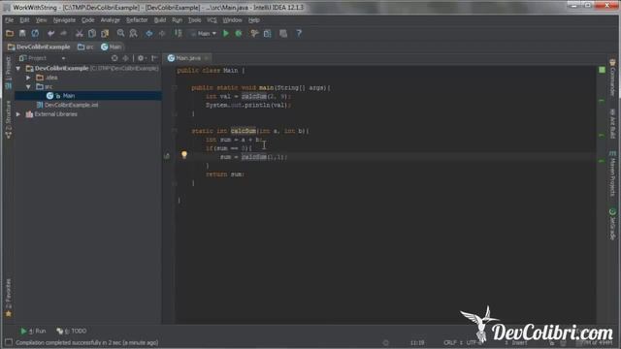Image resolution: width=621 pixels, height=349 pixels.
Task: Toggle the Structure side tool window
Action: [9, 119]
